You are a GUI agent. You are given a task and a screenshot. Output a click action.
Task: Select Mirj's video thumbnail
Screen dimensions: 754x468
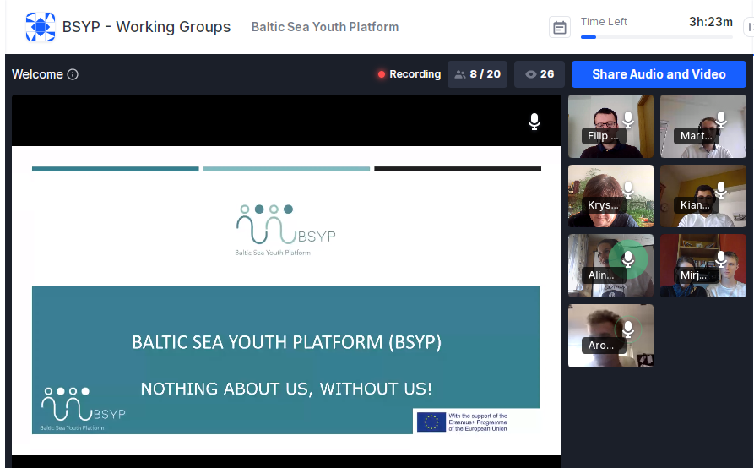point(703,266)
